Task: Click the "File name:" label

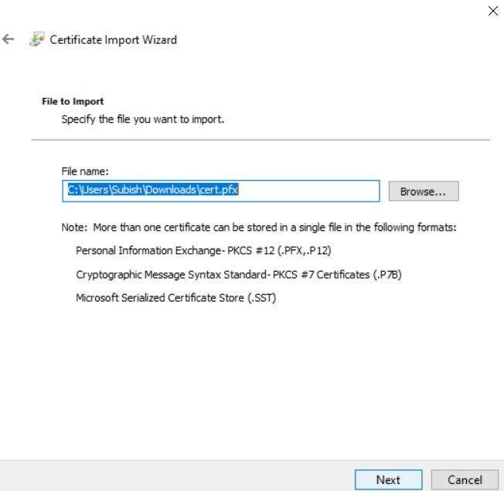Action: tap(85, 171)
